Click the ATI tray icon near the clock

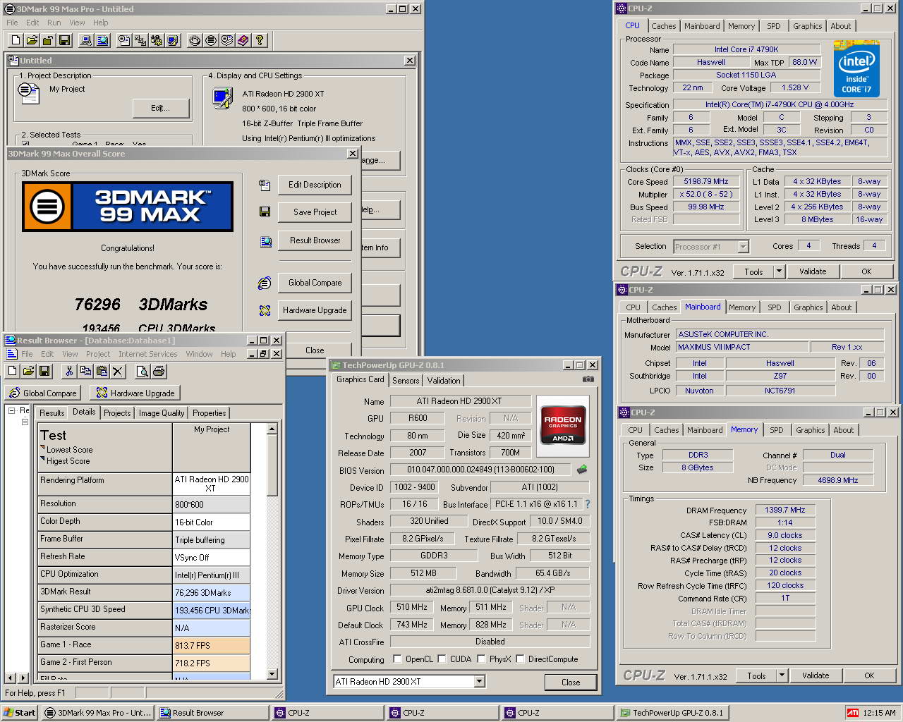tap(853, 713)
